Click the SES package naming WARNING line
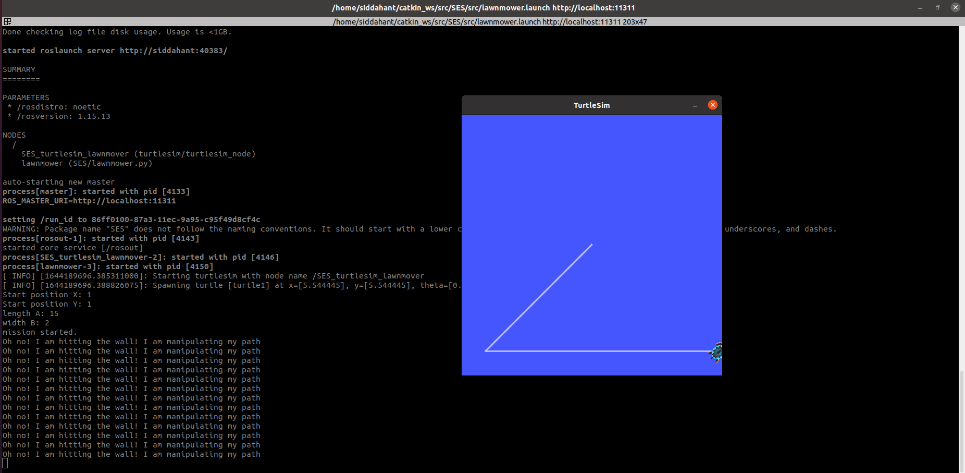 coord(208,228)
